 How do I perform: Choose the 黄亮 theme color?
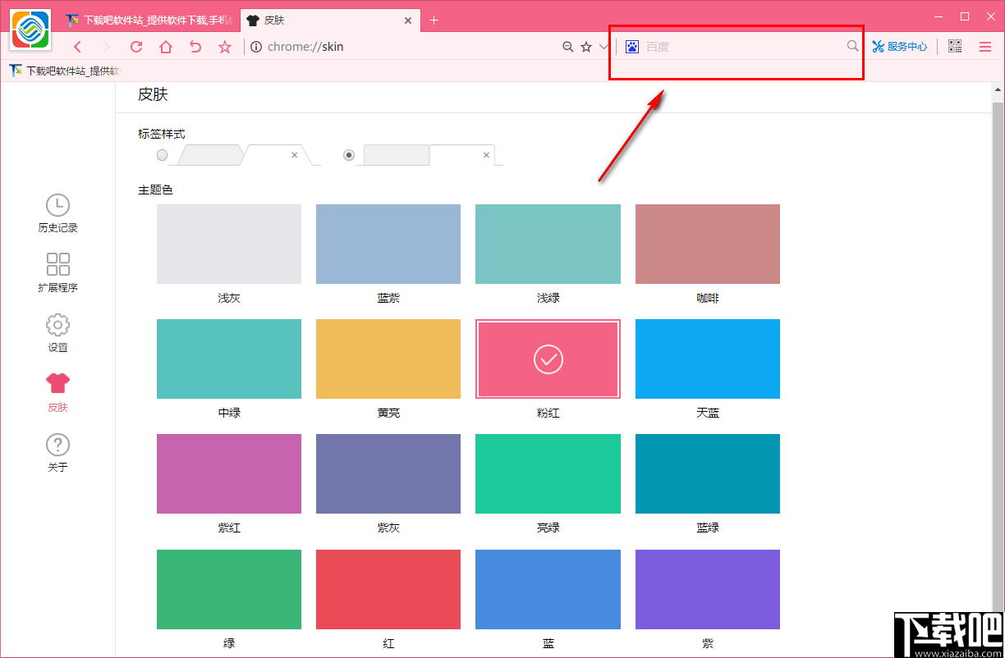click(388, 359)
